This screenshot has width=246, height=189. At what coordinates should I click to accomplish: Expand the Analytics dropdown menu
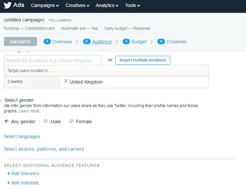107,5
